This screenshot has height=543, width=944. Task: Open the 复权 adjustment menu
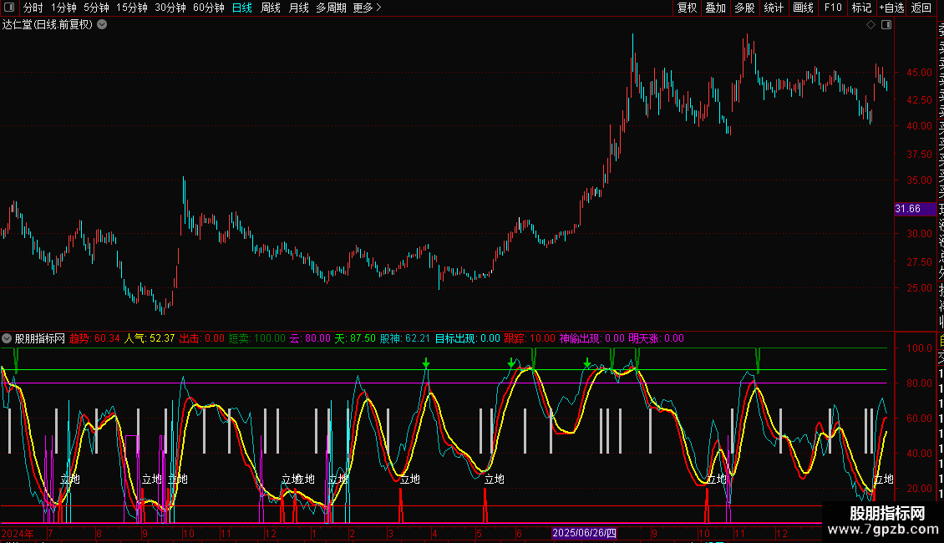tap(687, 8)
